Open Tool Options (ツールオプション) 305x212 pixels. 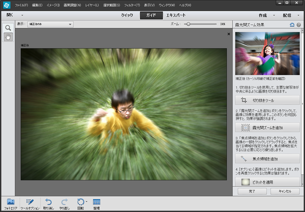[x=30, y=204]
